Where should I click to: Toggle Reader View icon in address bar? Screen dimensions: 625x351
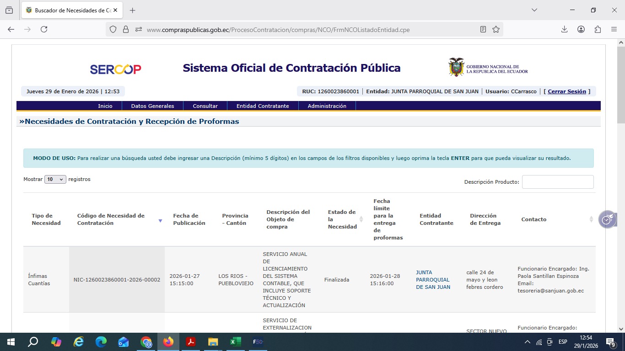pyautogui.click(x=483, y=29)
